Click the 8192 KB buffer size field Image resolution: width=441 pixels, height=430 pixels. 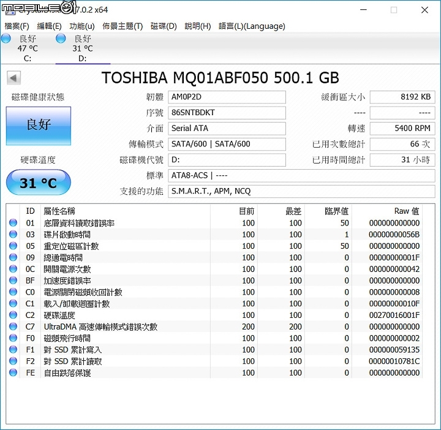pos(402,97)
